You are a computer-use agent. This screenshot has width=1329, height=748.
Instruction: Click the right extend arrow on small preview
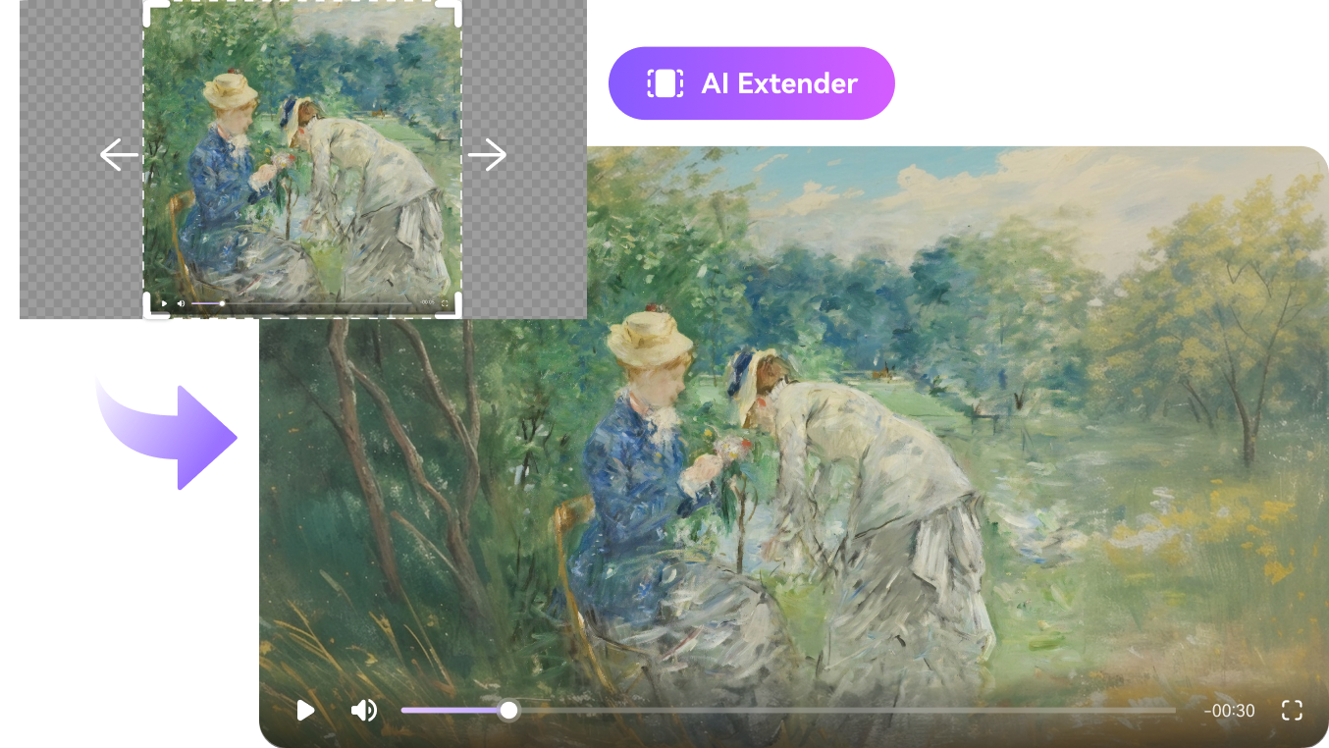tap(487, 155)
